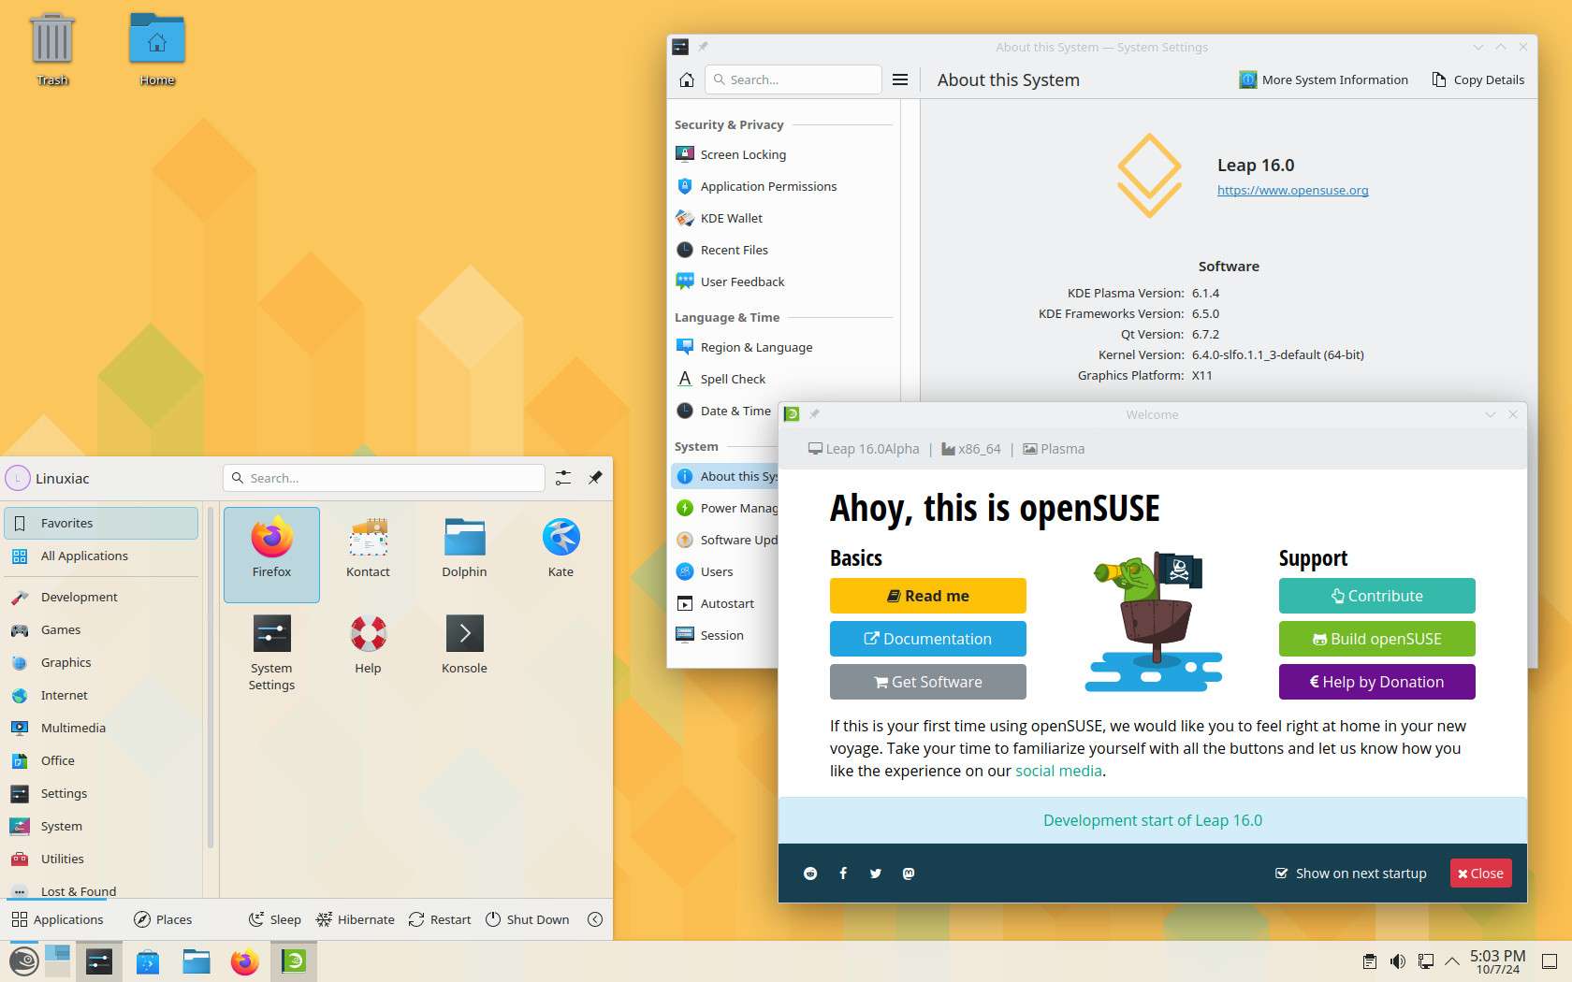The width and height of the screenshot is (1572, 982).
Task: Open Discover software center in taskbar
Action: pyautogui.click(x=148, y=961)
